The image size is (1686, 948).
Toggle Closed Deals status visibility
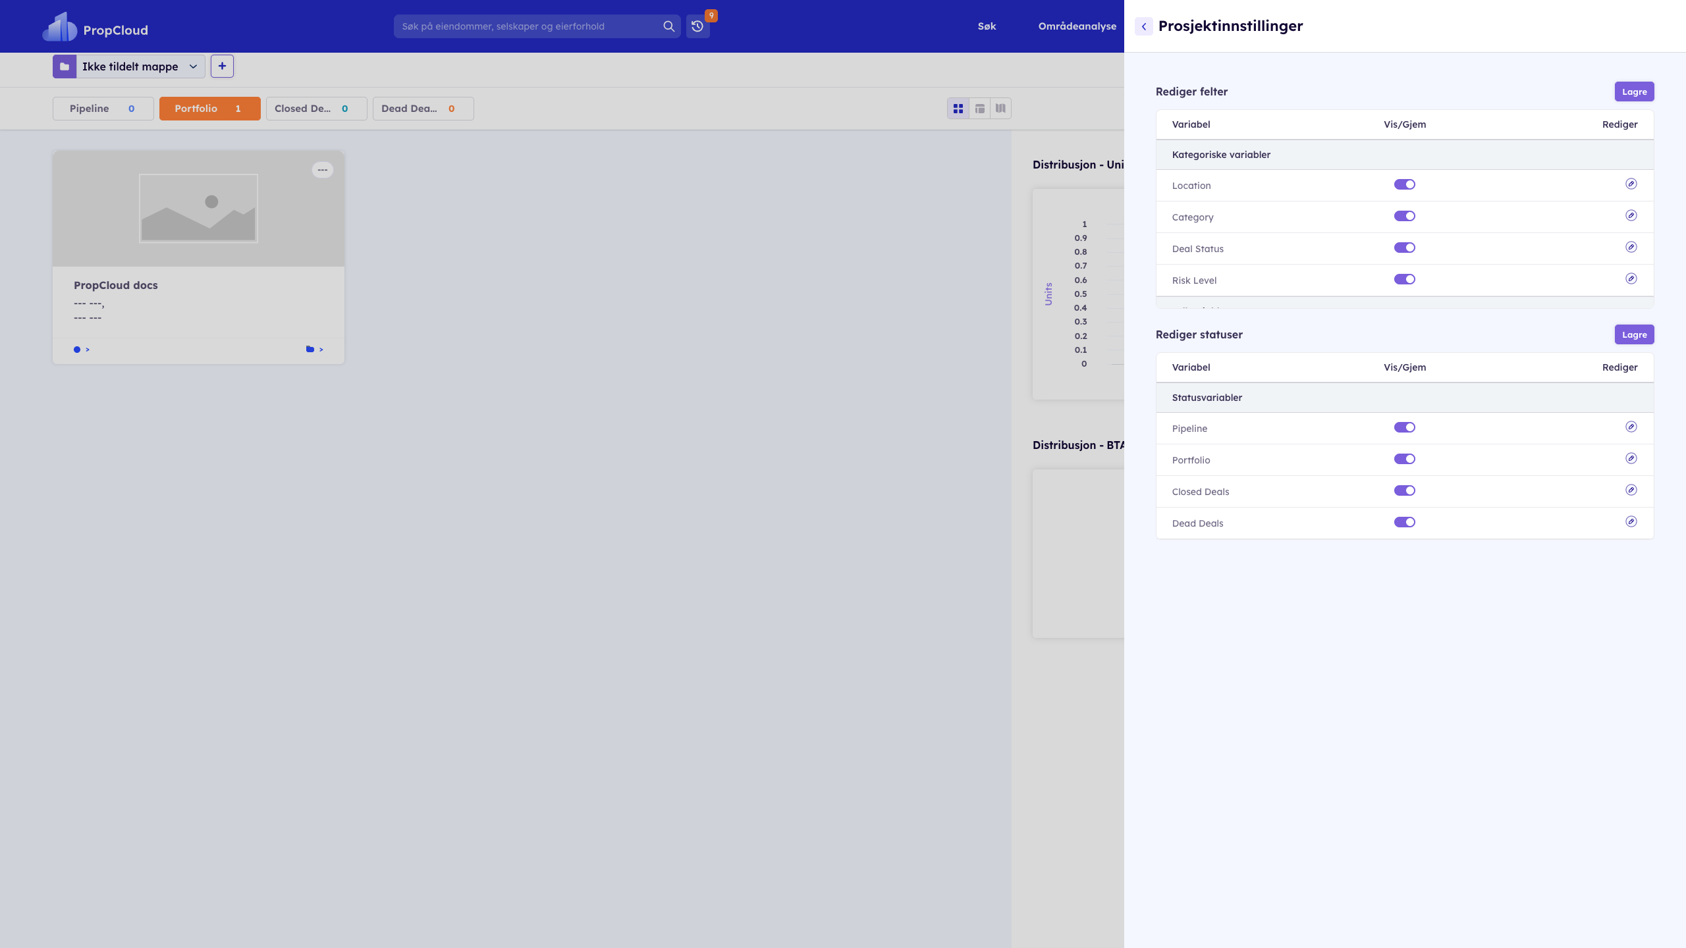(1405, 490)
